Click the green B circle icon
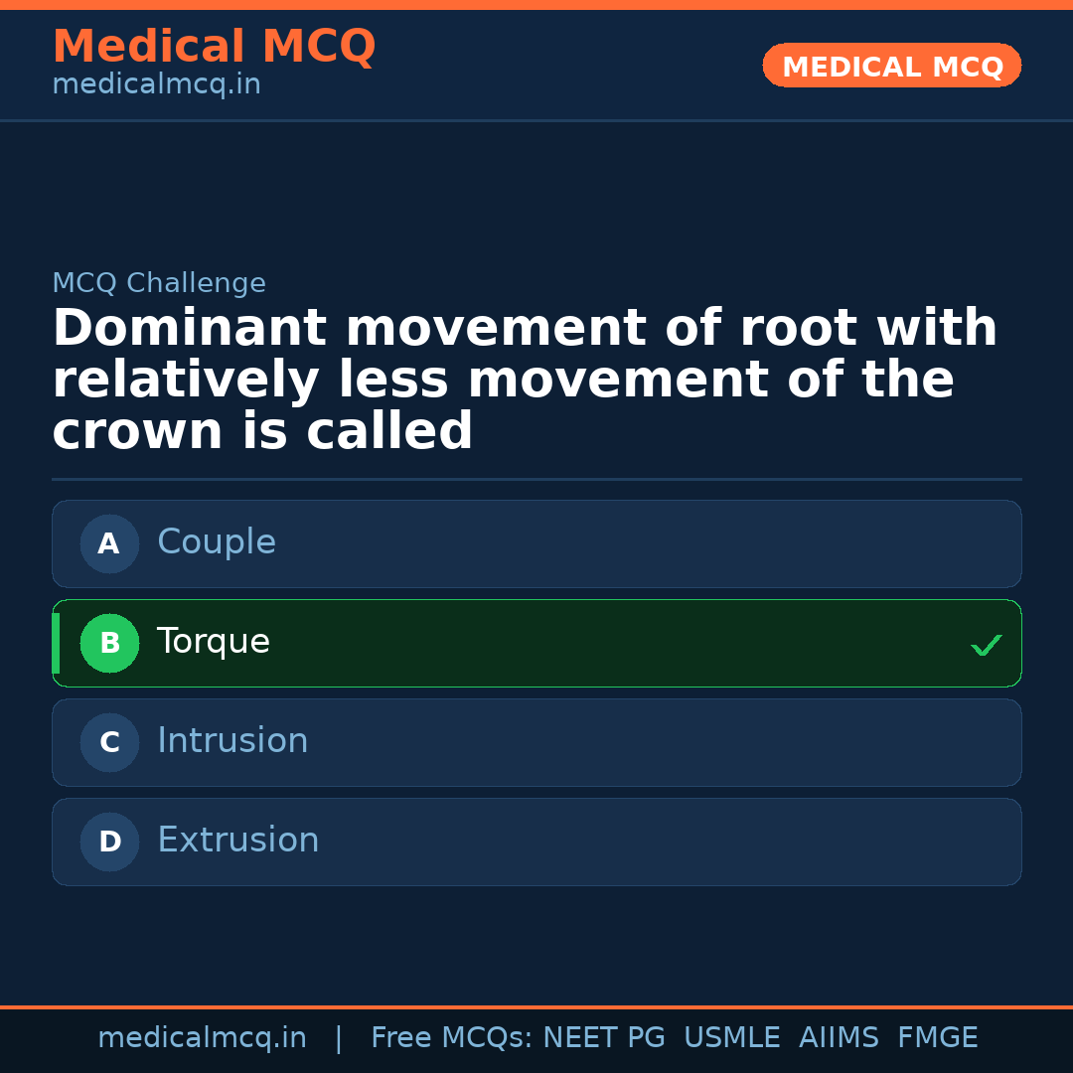 (109, 643)
